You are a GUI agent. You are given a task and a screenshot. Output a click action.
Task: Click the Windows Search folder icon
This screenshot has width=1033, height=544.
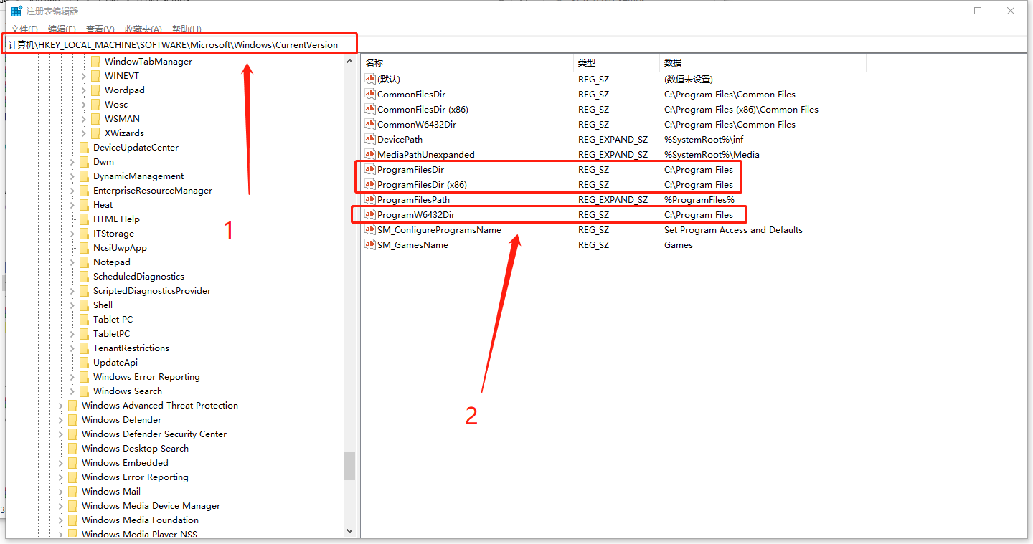tap(84, 391)
